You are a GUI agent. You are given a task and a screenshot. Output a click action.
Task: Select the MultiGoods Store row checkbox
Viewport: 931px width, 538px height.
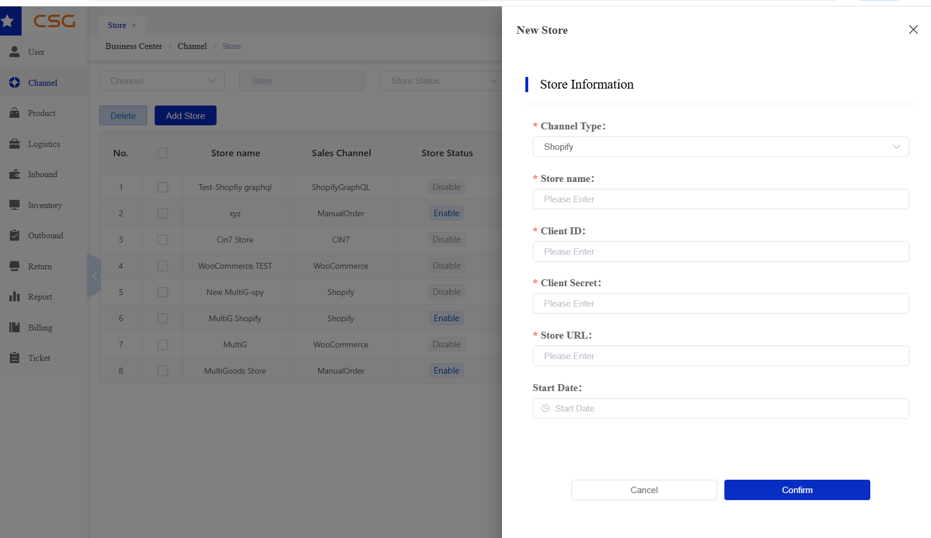pos(163,371)
